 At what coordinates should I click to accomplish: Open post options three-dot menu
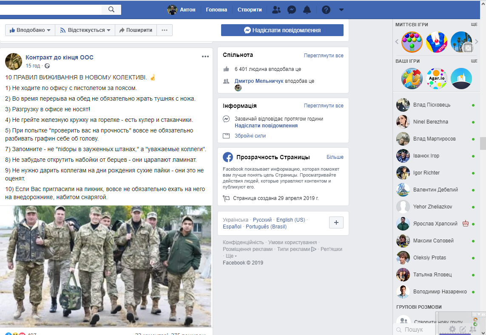click(205, 56)
